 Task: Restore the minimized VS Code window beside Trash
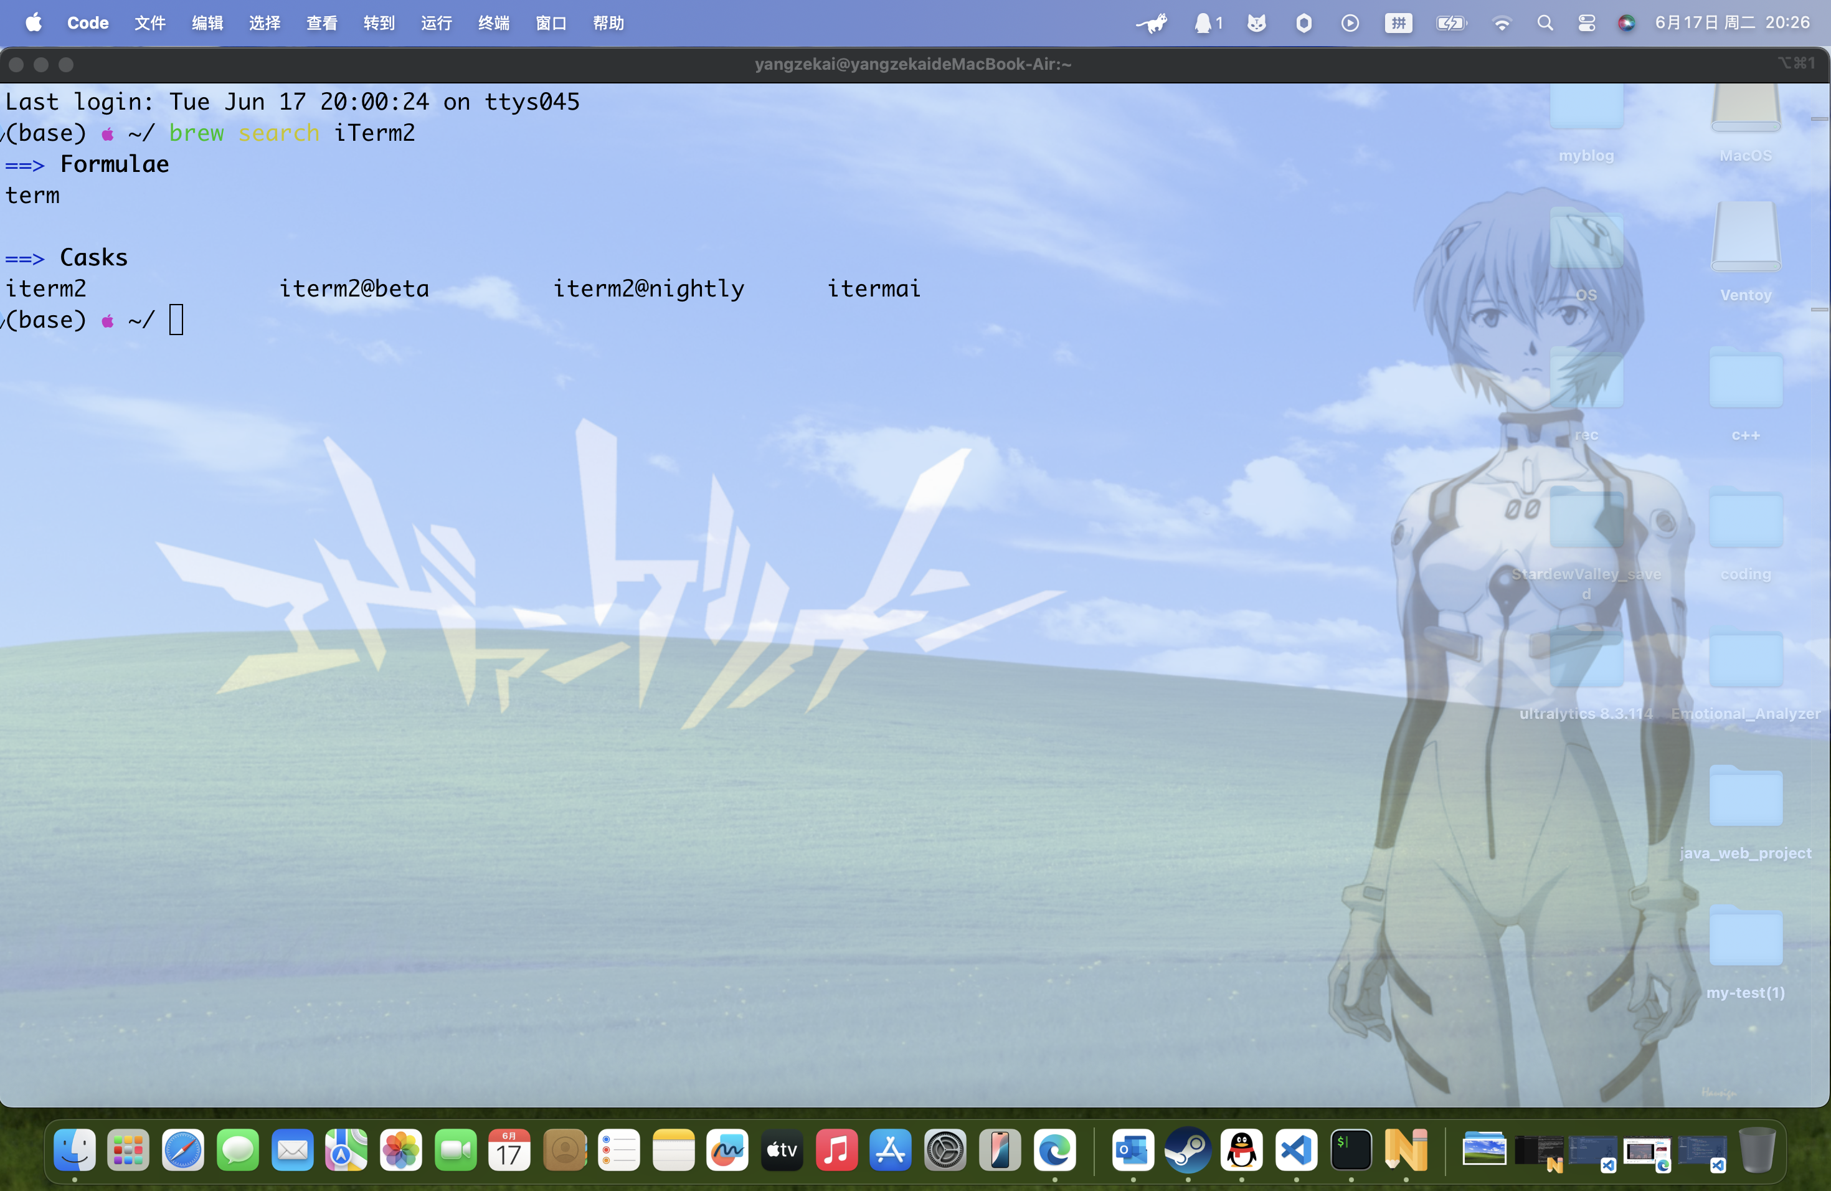point(1701,1152)
